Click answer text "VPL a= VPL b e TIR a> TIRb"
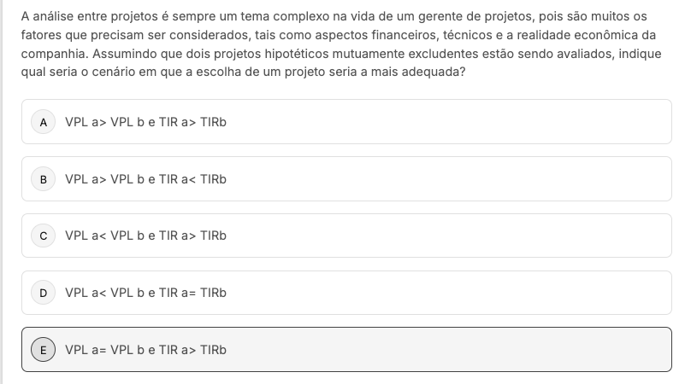Image resolution: width=691 pixels, height=384 pixels. pyautogui.click(x=145, y=350)
